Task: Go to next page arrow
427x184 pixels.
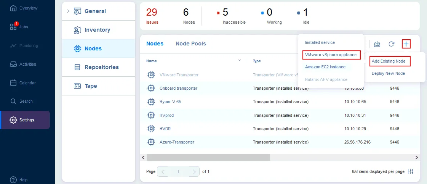Action: click(x=194, y=171)
